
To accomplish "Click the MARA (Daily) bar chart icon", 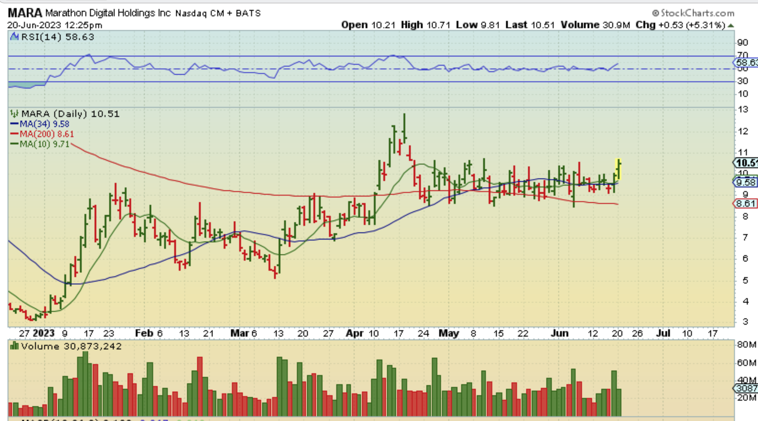I will 14,114.
